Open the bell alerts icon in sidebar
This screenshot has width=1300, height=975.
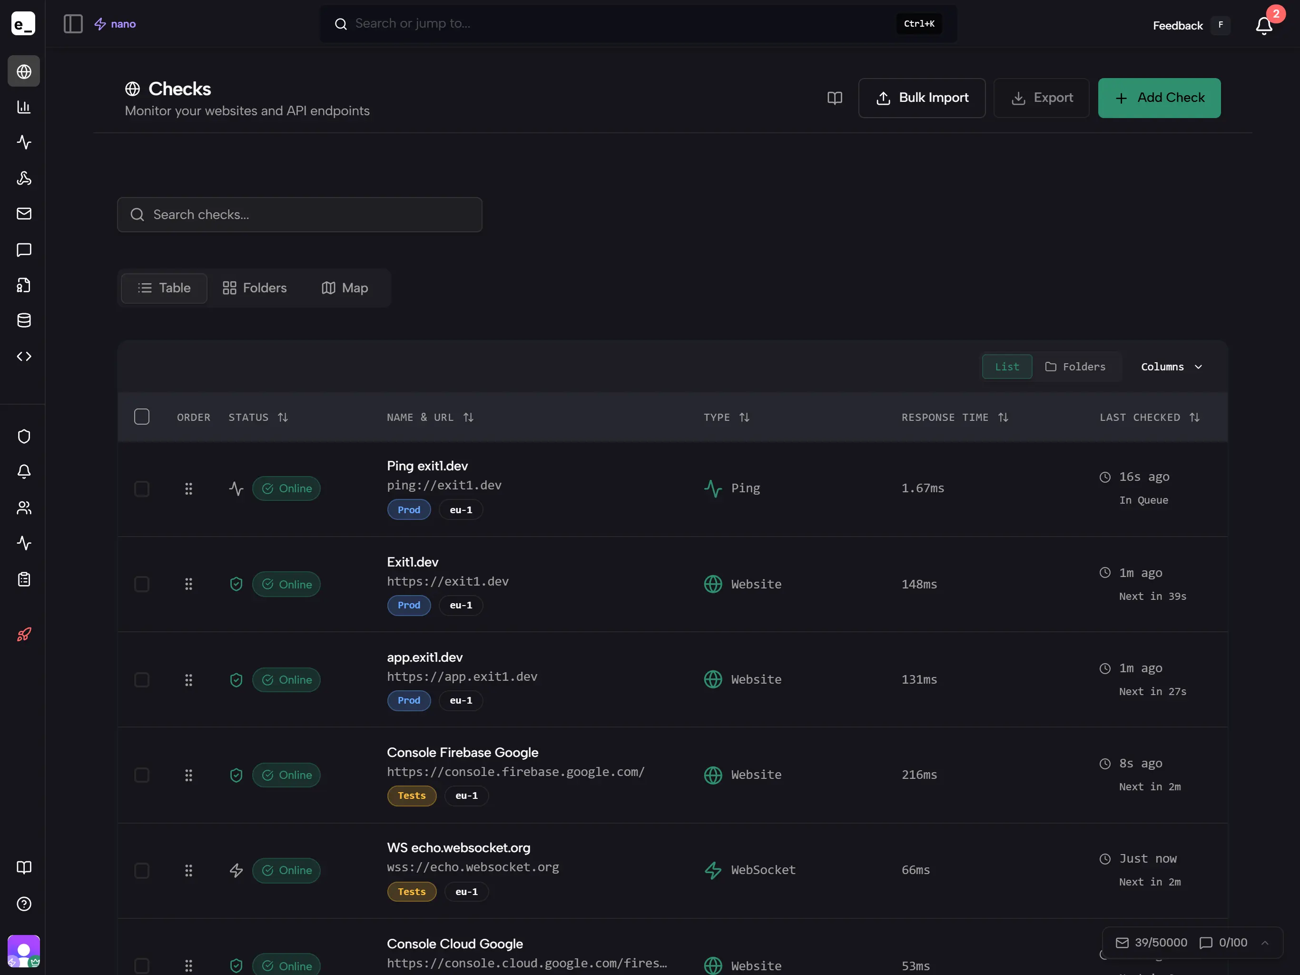click(23, 472)
